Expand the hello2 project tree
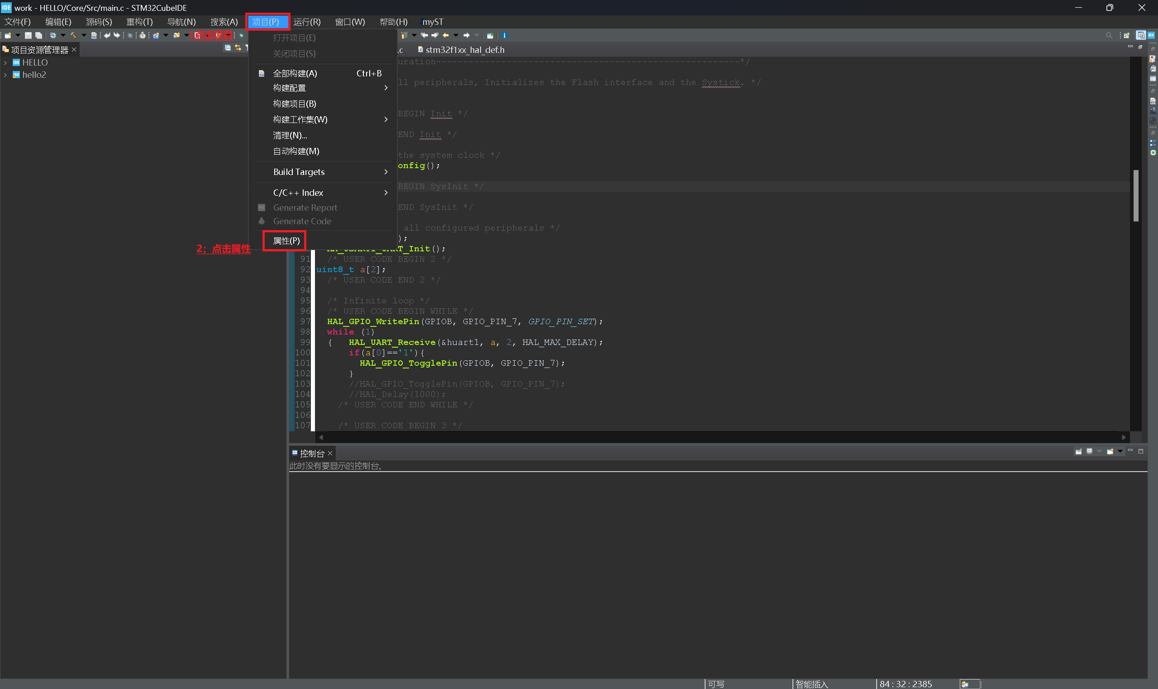This screenshot has width=1158, height=689. coord(5,75)
